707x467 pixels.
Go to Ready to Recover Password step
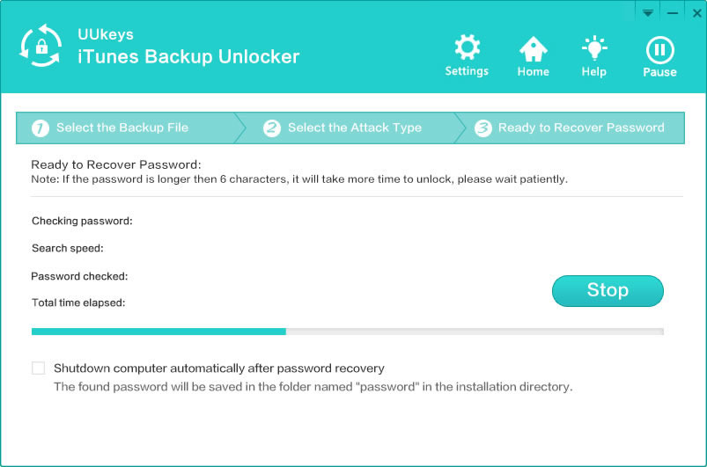pyautogui.click(x=581, y=128)
